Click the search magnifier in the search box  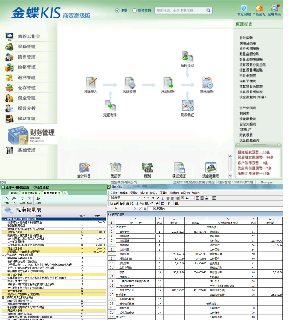pyautogui.click(x=208, y=10)
